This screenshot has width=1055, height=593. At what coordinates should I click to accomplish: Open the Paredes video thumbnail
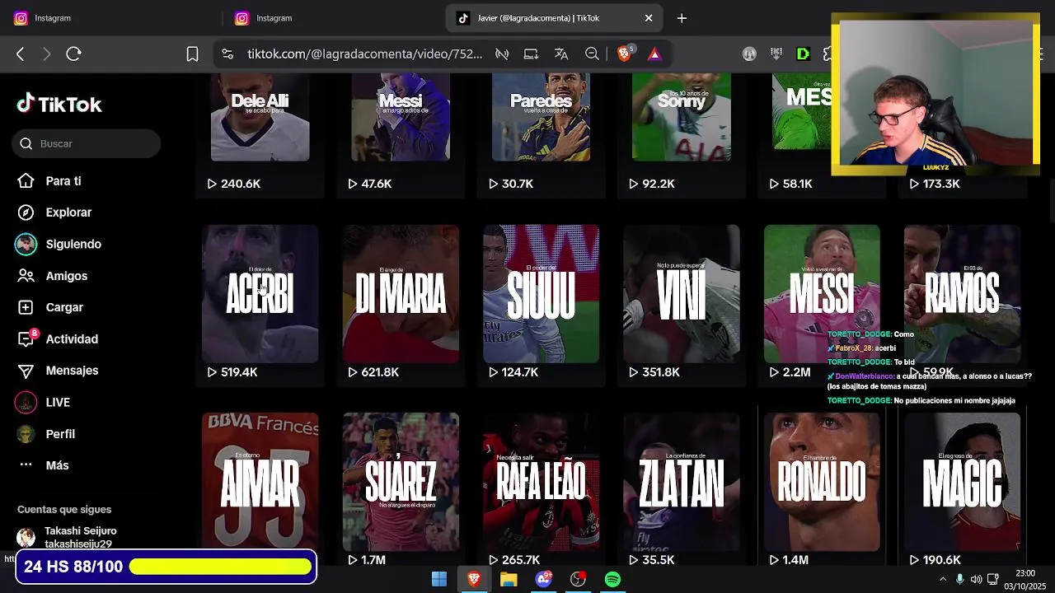[x=541, y=117]
